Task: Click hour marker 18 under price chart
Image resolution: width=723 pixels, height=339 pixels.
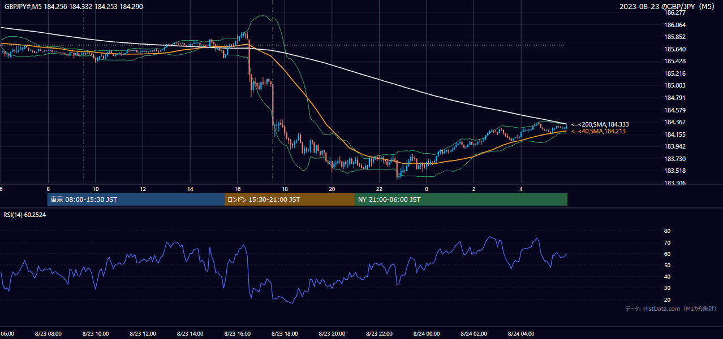Action: [x=285, y=189]
